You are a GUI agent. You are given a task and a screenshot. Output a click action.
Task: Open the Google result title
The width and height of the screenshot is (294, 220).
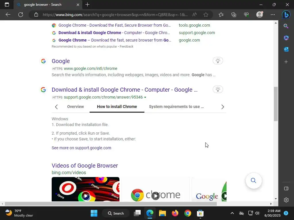61,61
